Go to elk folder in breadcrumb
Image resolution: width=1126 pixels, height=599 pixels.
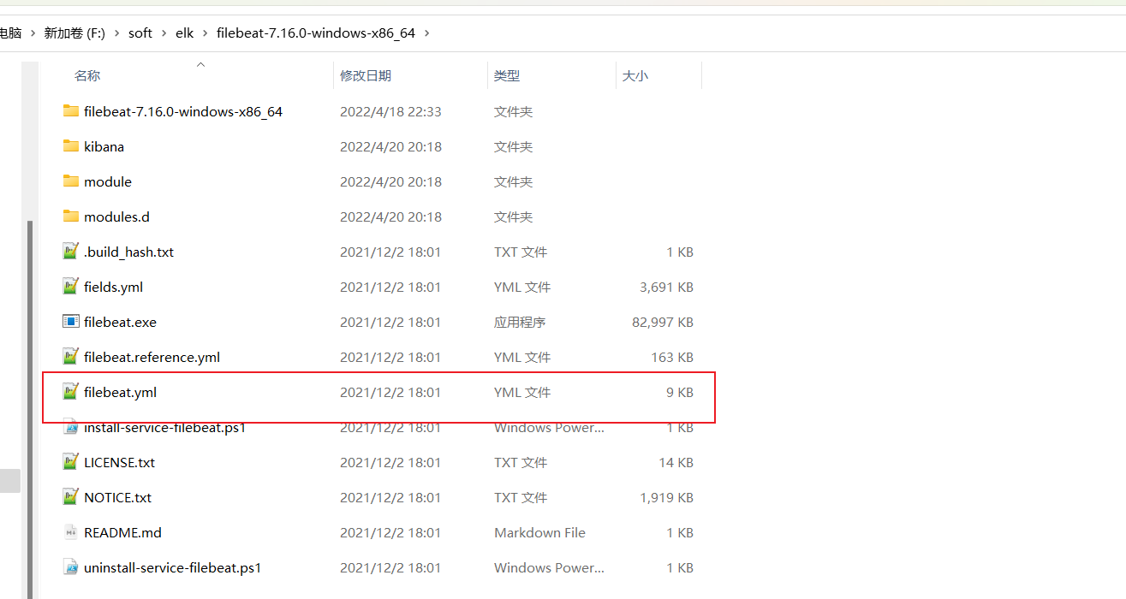point(185,33)
